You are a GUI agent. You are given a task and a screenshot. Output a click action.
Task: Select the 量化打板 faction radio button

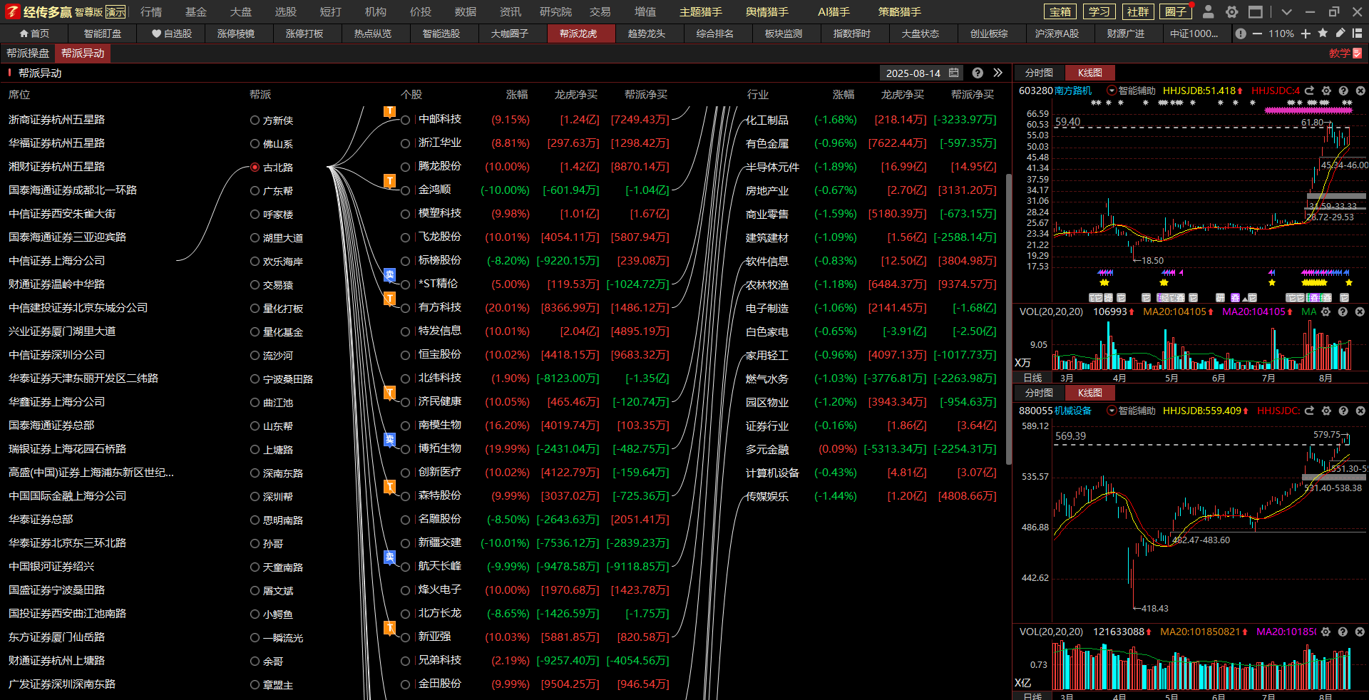255,308
